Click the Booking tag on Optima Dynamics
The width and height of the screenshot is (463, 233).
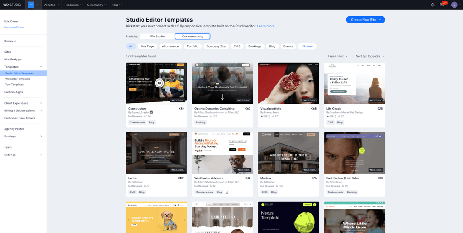200,123
